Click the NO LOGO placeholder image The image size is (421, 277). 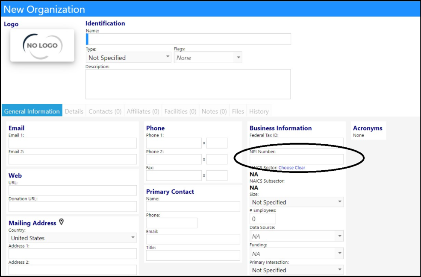coord(42,46)
